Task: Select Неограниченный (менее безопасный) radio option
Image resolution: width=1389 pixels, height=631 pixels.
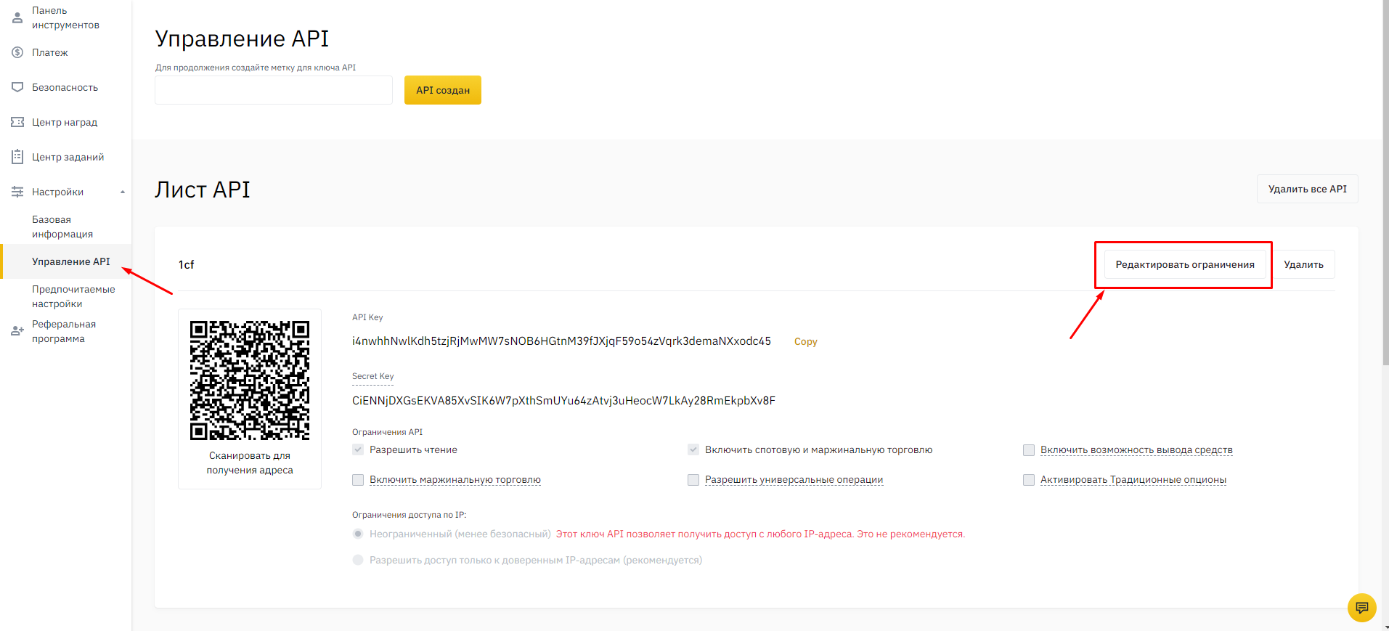Action: (358, 534)
